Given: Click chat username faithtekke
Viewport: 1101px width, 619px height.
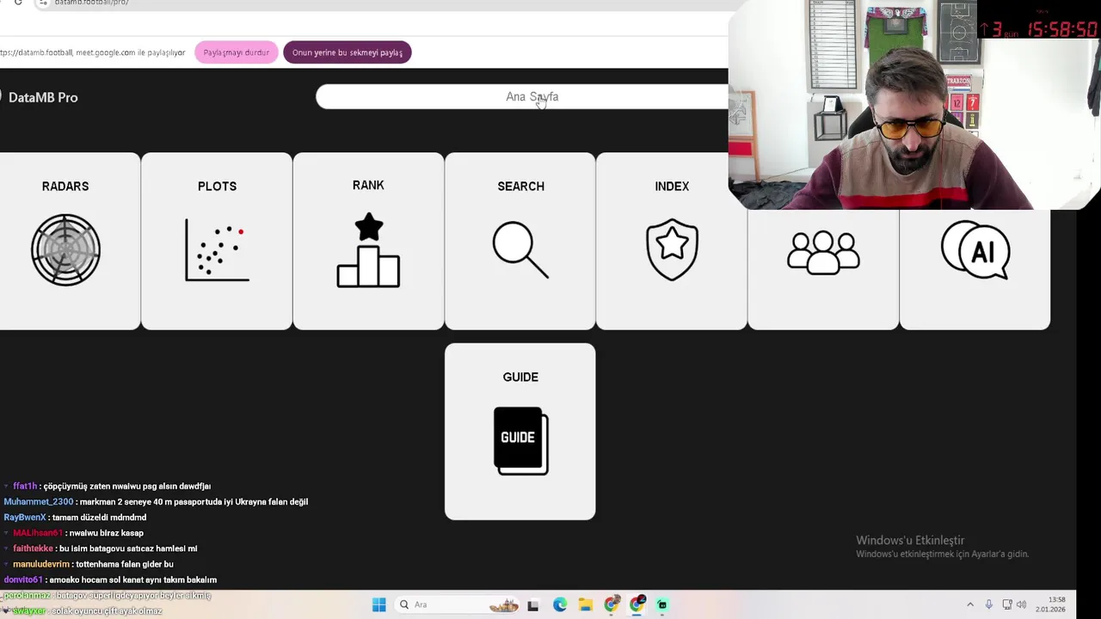Looking at the screenshot, I should click(x=33, y=549).
